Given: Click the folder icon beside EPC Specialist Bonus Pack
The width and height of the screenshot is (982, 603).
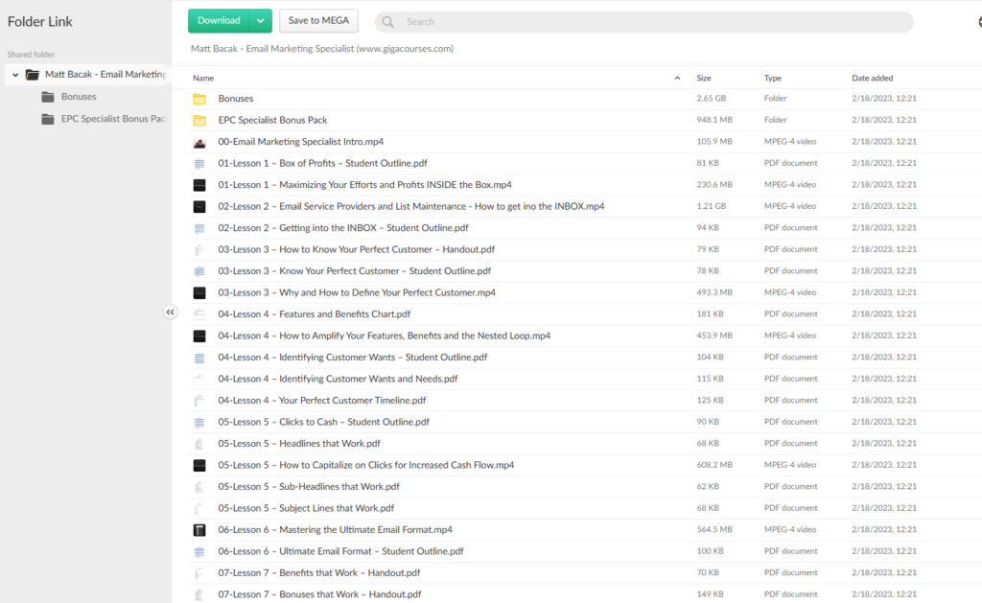Looking at the screenshot, I should [x=199, y=120].
